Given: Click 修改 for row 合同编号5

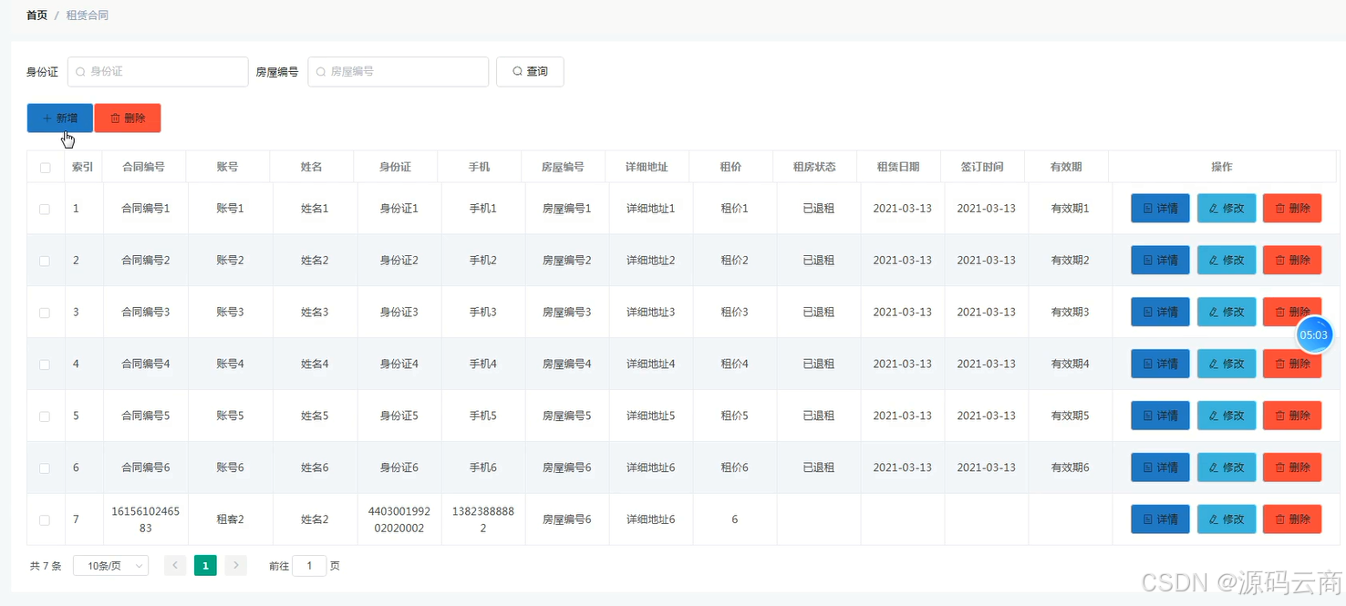Looking at the screenshot, I should click(x=1227, y=416).
